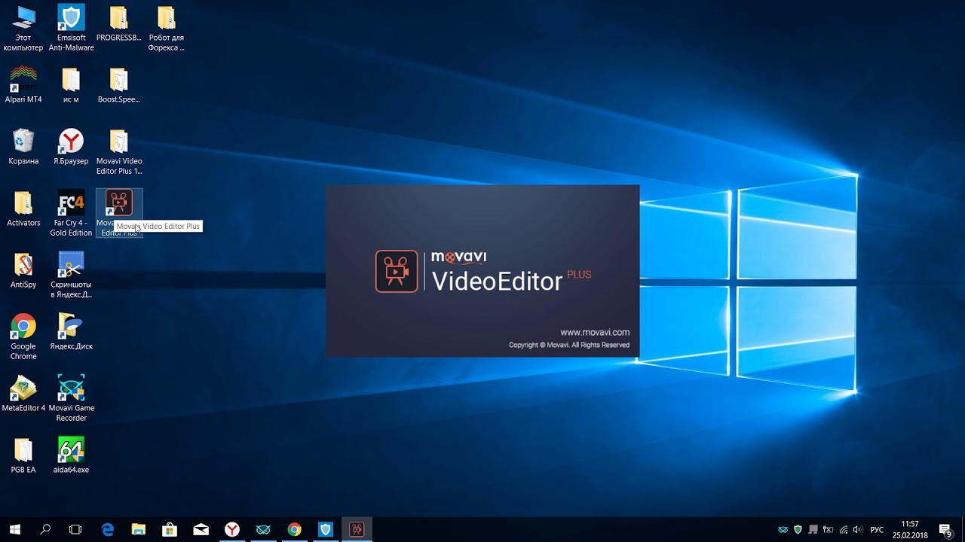Open the Windows Start menu

click(14, 530)
